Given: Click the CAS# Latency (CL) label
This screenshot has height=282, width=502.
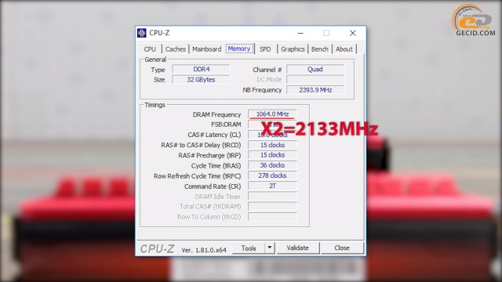Looking at the screenshot, I should (x=214, y=135).
